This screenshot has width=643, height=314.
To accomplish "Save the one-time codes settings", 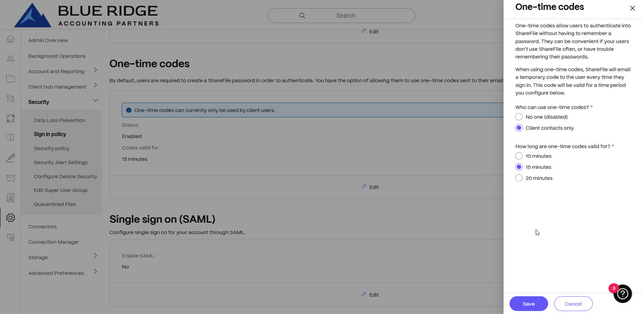I will (x=529, y=304).
